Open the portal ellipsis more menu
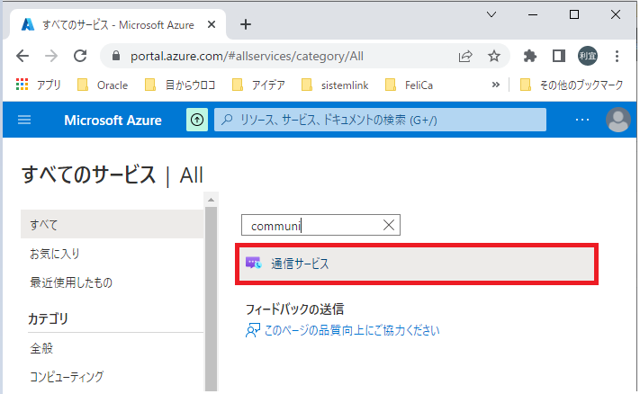Image resolution: width=640 pixels, height=394 pixels. [582, 120]
